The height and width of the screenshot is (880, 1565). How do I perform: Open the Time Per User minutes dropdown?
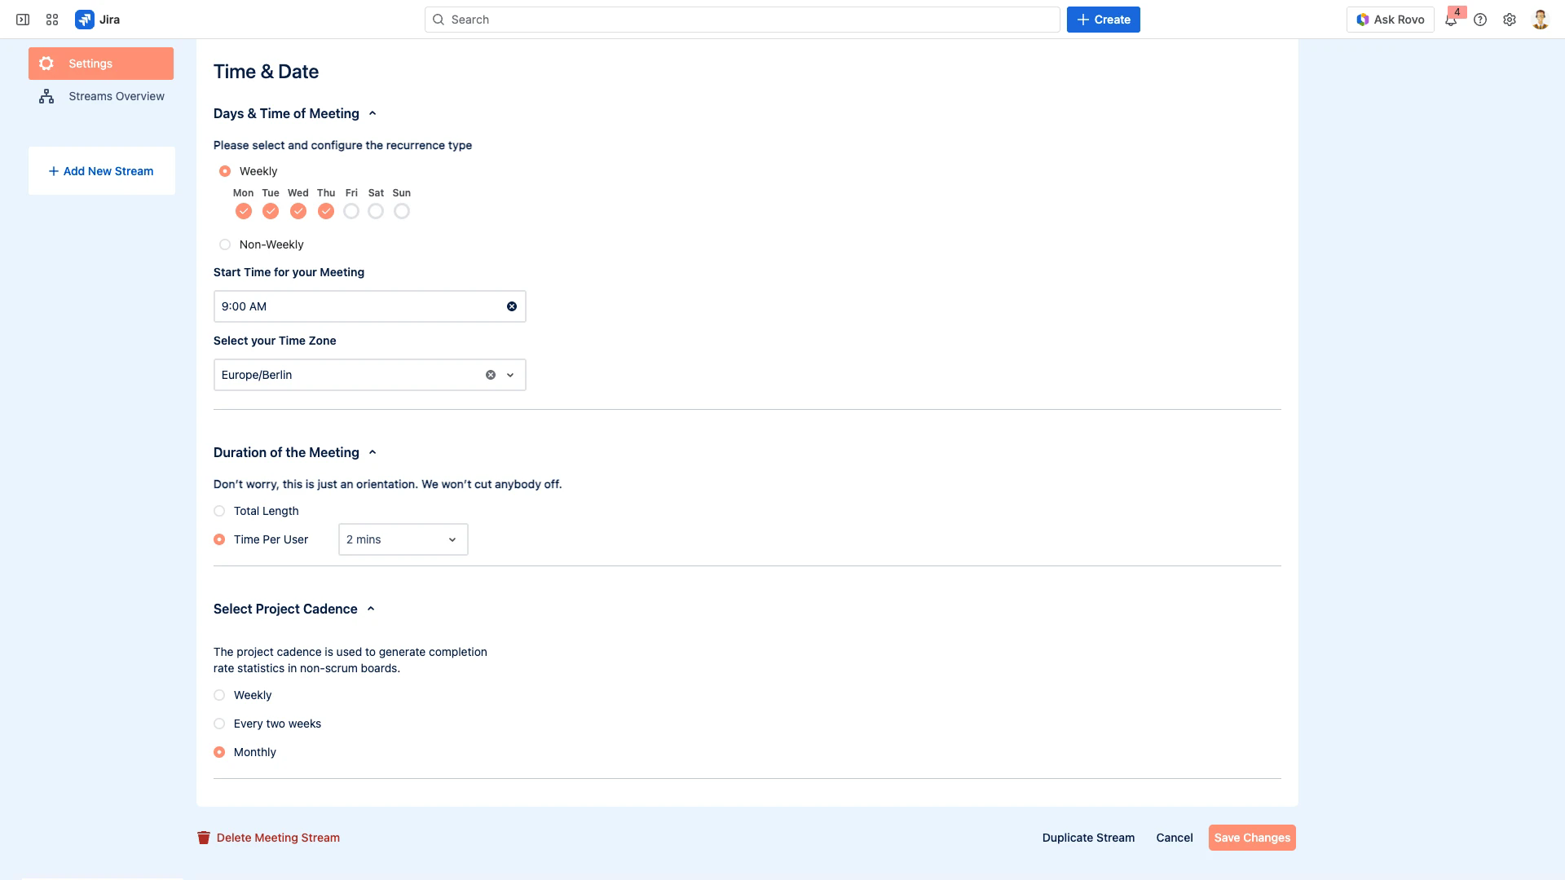(403, 539)
